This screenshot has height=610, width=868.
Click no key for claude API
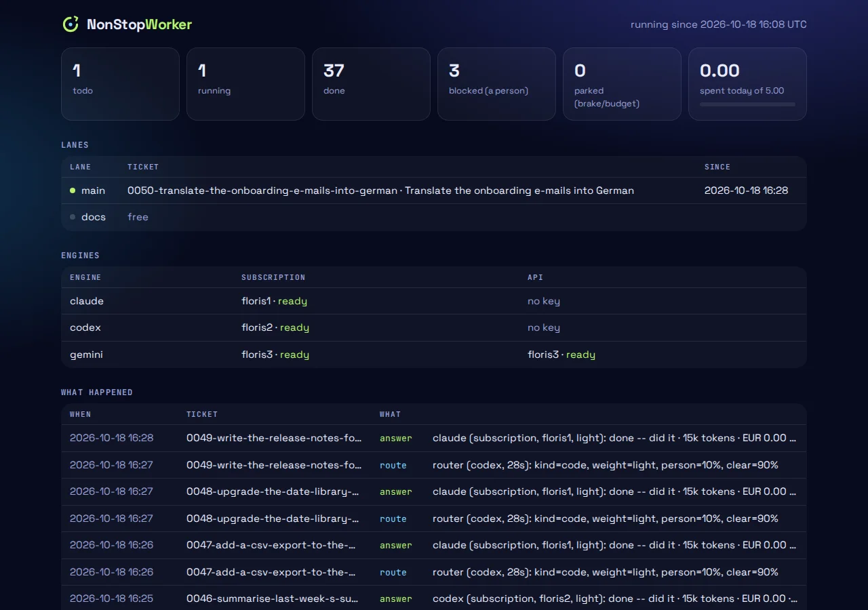point(544,301)
